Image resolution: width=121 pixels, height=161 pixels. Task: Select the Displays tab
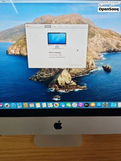point(48,26)
